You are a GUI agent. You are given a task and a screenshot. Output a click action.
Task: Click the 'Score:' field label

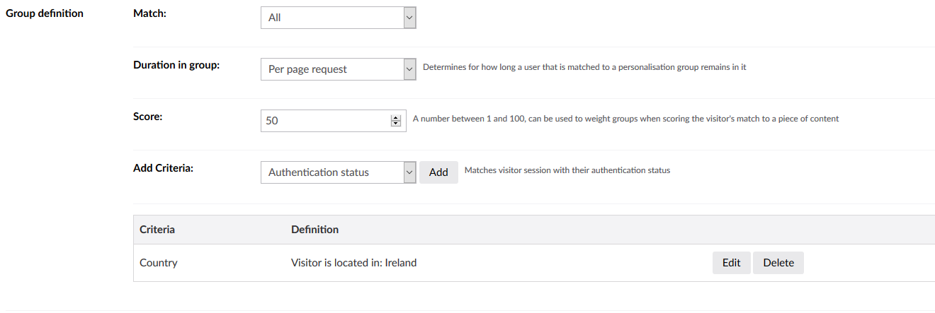point(148,117)
